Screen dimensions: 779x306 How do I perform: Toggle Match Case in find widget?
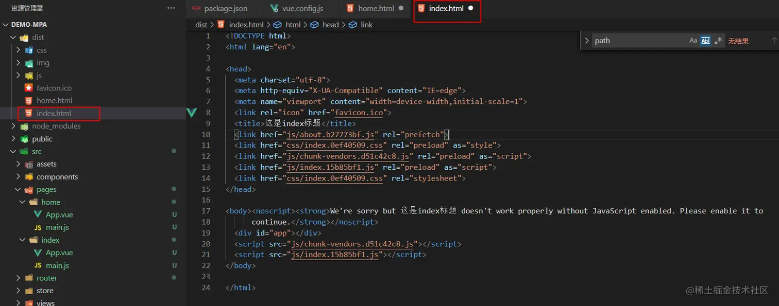(x=693, y=41)
